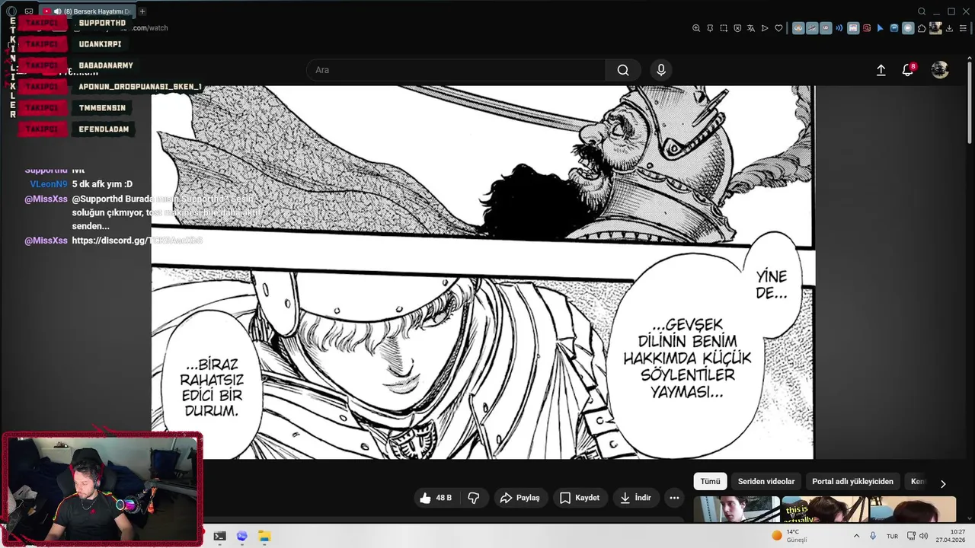Image resolution: width=975 pixels, height=548 pixels.
Task: Select the Seriden videolar chip
Action: [x=766, y=482]
